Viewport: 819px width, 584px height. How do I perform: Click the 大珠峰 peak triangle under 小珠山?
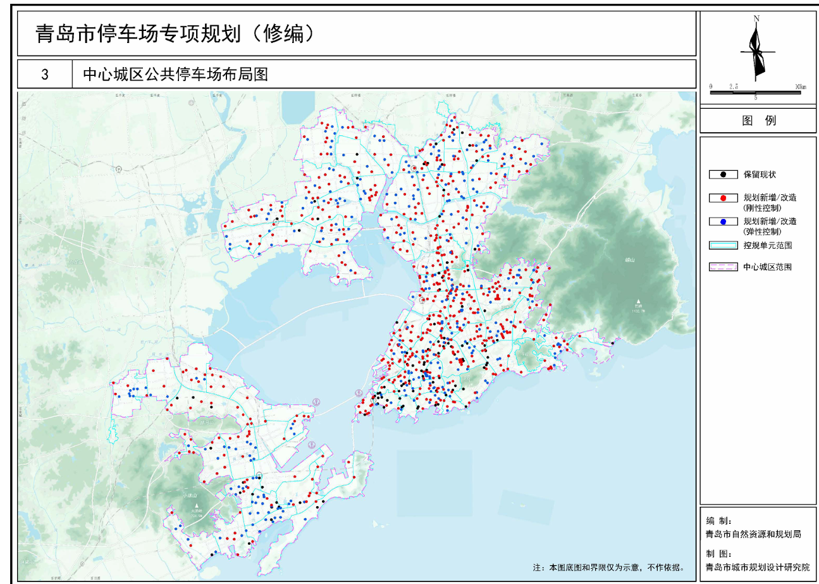198,506
